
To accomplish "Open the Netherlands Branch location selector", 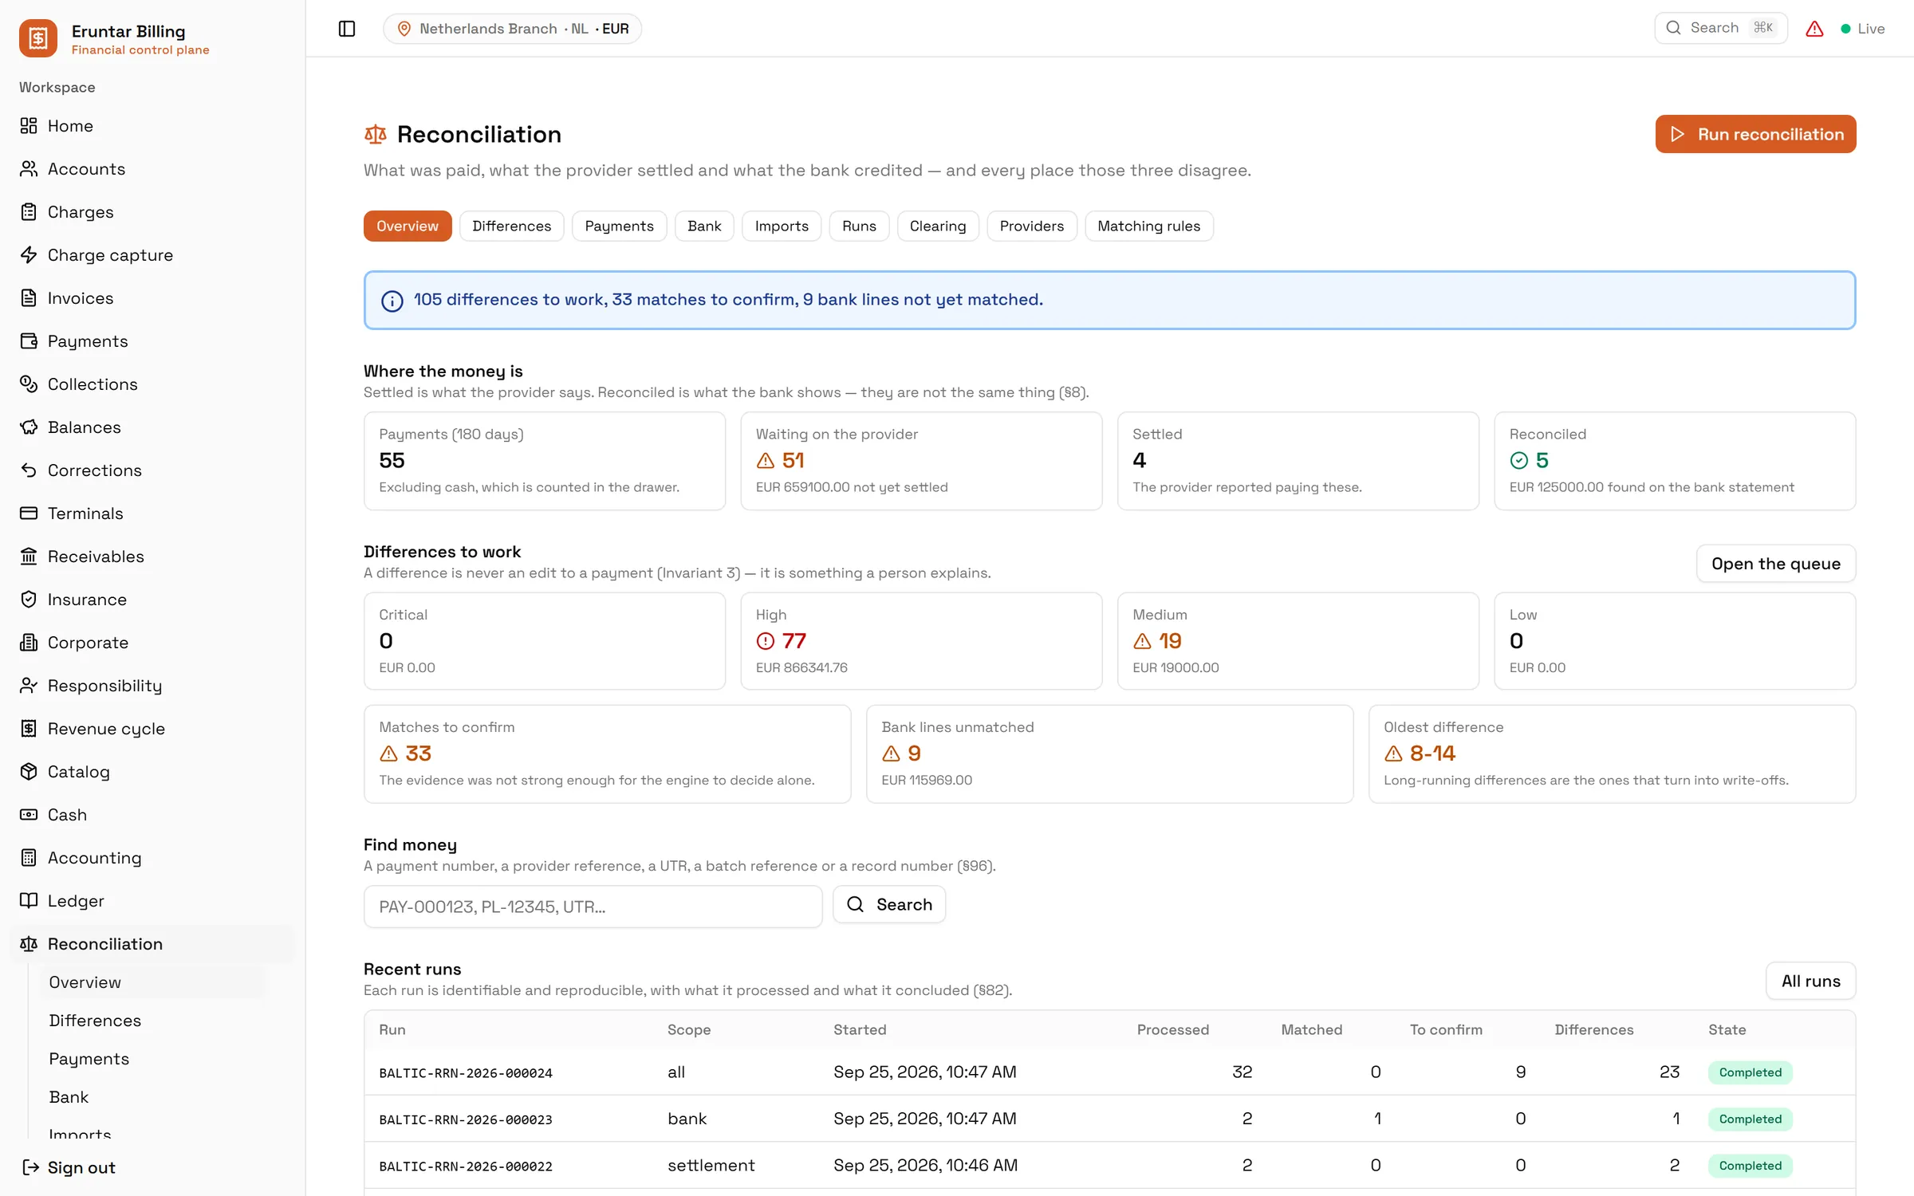I will coord(513,29).
